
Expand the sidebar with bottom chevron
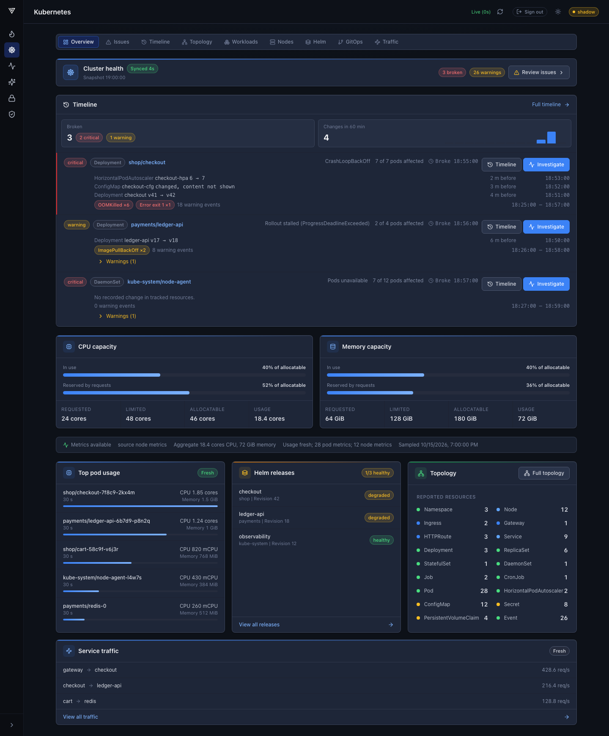[12, 725]
